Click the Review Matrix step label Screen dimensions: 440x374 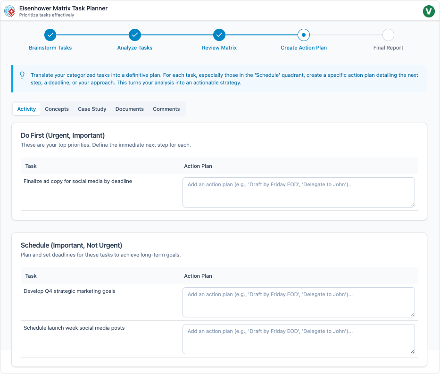pyautogui.click(x=219, y=48)
